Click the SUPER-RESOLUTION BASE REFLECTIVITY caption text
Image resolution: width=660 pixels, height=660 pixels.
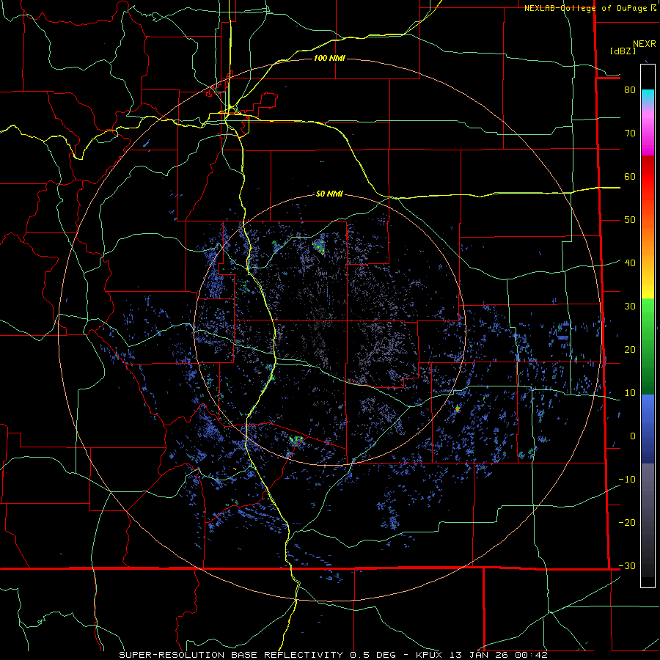[x=231, y=655]
